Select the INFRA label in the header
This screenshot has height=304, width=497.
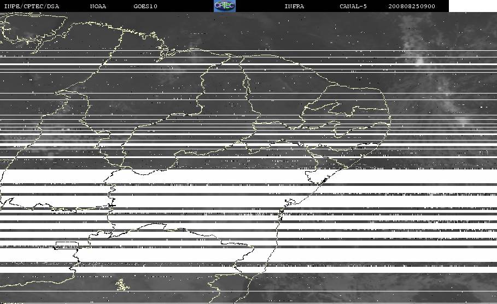(294, 6)
